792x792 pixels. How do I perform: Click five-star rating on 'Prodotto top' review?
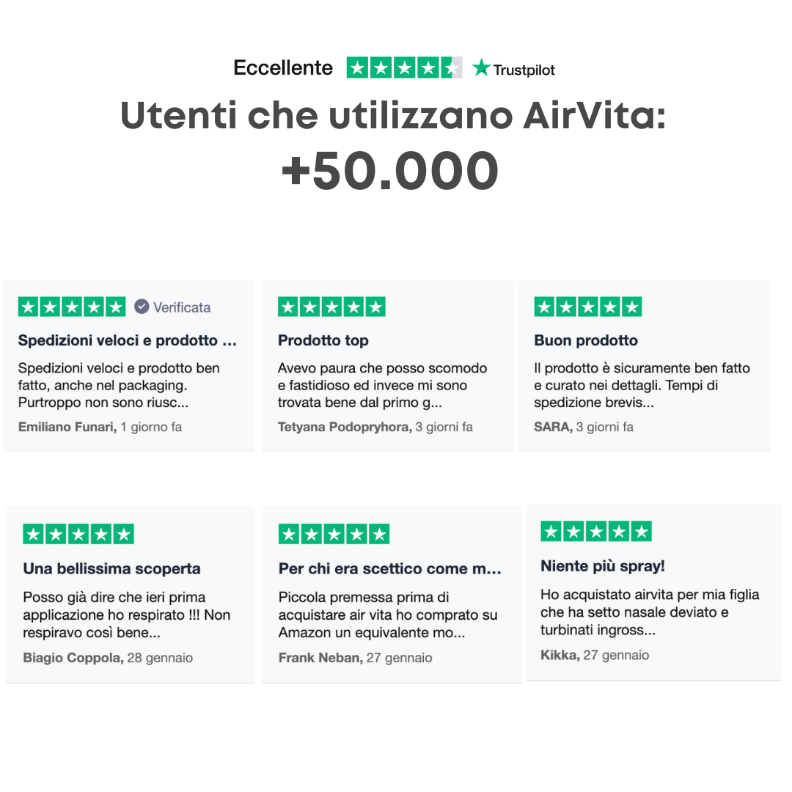coord(331,307)
